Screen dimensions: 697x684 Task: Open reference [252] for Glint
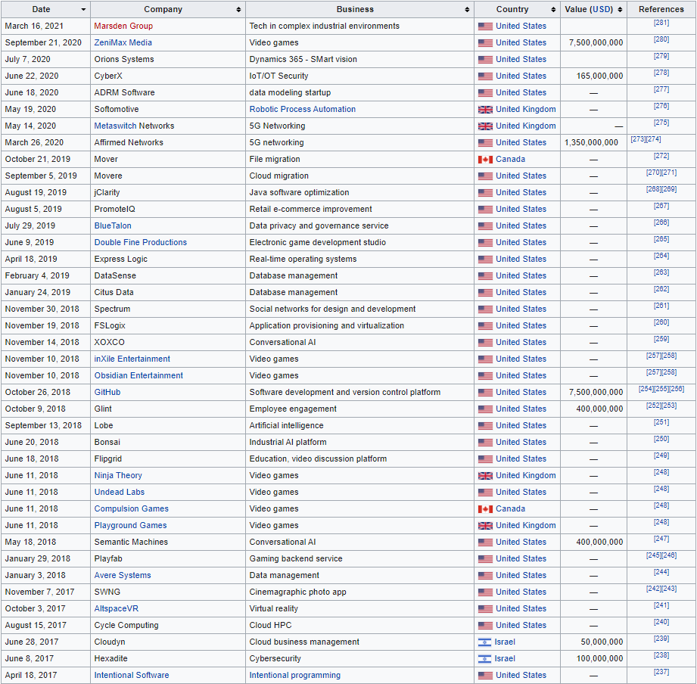click(x=654, y=406)
